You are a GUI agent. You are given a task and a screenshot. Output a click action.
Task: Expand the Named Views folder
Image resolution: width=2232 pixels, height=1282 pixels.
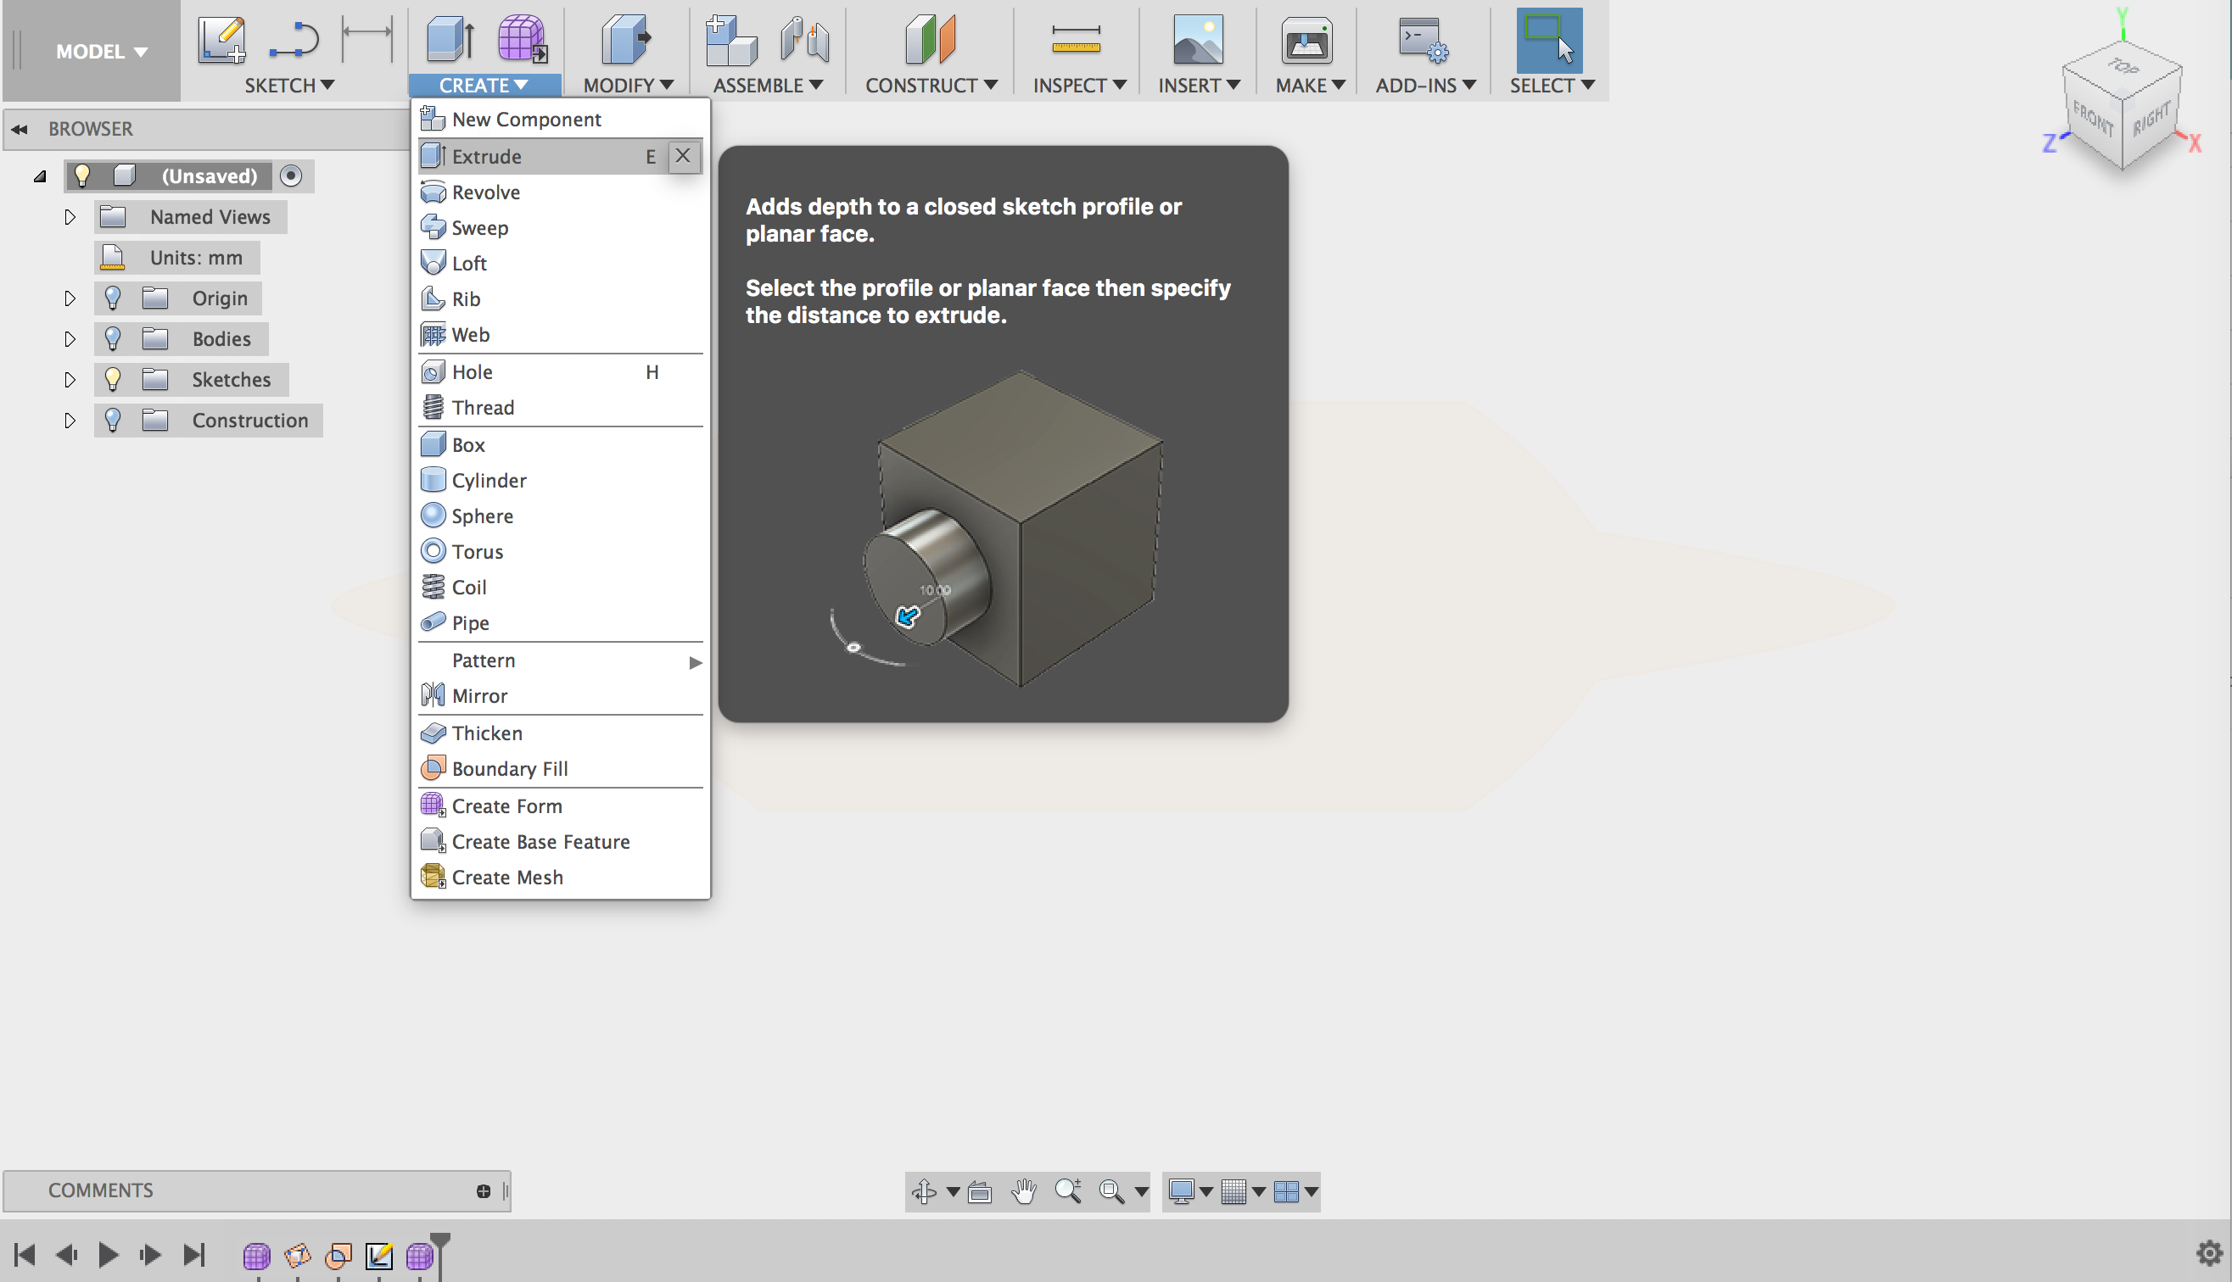[70, 216]
